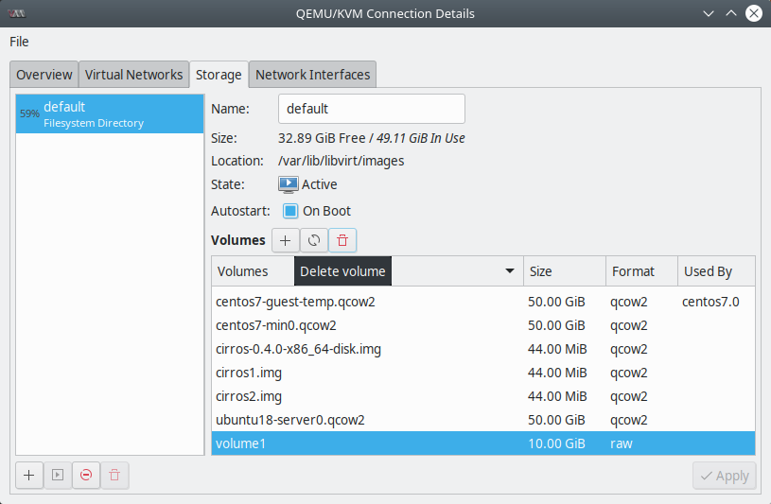Click the 32.89 GiB Free size text
Viewport: 771px width, 504px height.
coord(322,138)
